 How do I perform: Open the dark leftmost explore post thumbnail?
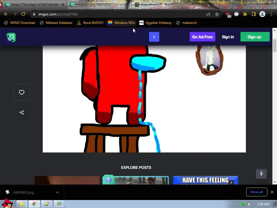point(67,180)
